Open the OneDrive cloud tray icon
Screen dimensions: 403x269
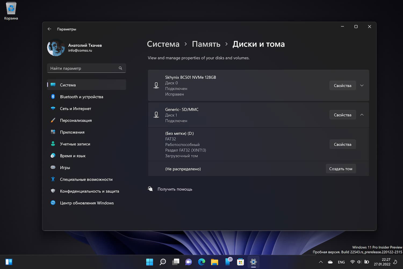(330, 262)
